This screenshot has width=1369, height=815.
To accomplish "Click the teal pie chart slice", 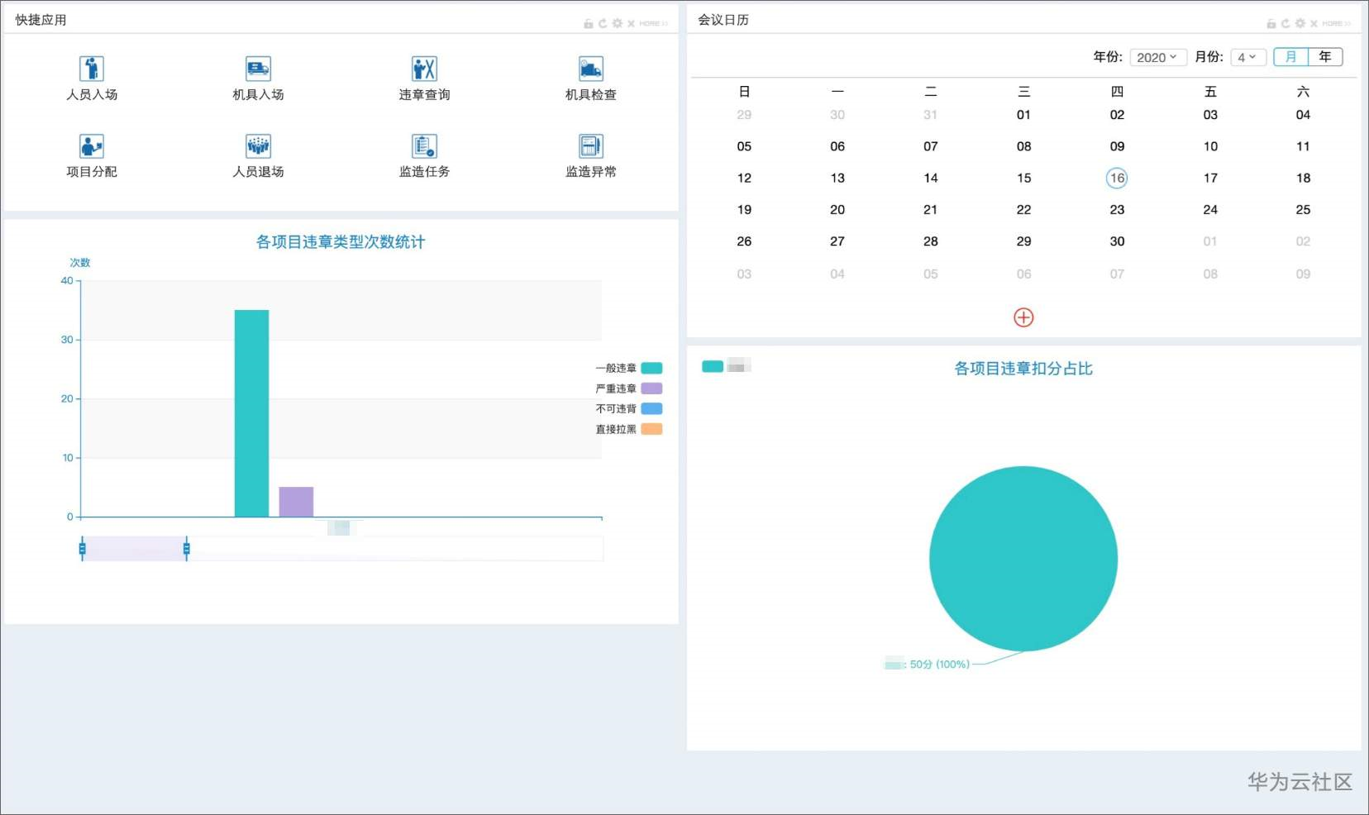I will (1023, 559).
